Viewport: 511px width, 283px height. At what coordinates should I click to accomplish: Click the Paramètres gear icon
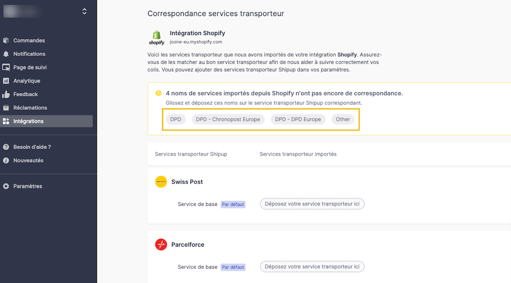point(6,186)
